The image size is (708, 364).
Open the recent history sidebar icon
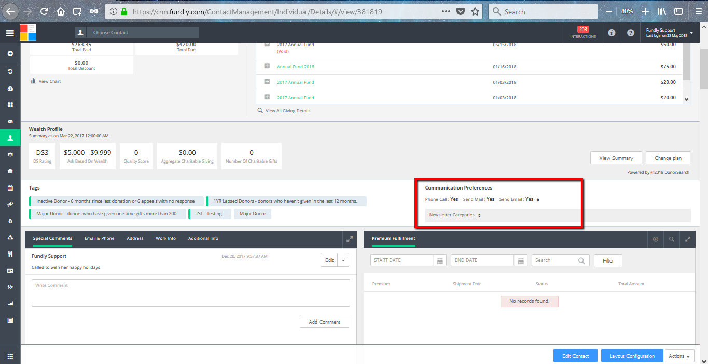pos(10,71)
